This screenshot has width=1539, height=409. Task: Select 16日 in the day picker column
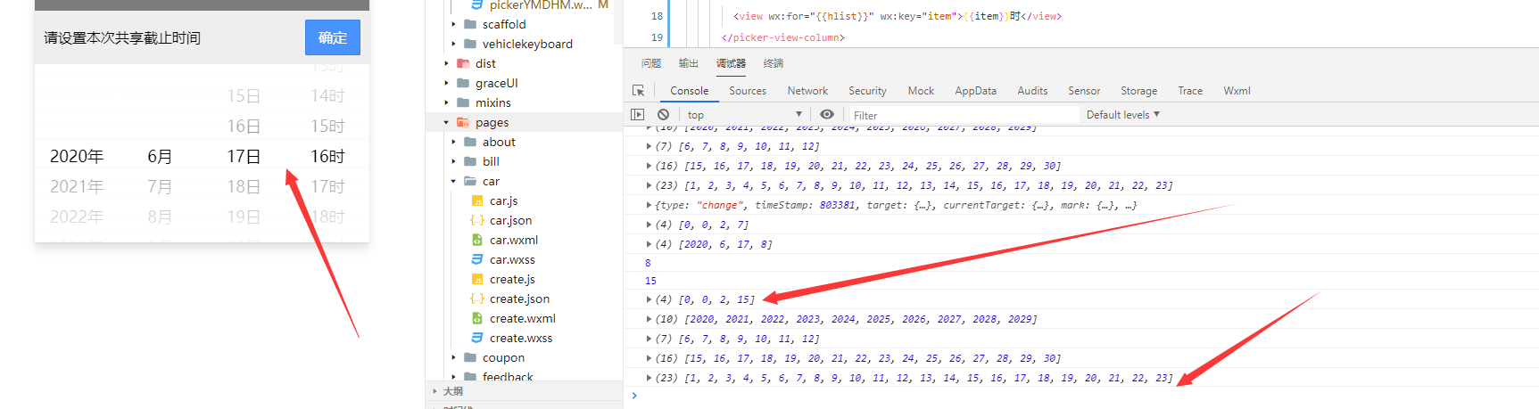pyautogui.click(x=244, y=126)
